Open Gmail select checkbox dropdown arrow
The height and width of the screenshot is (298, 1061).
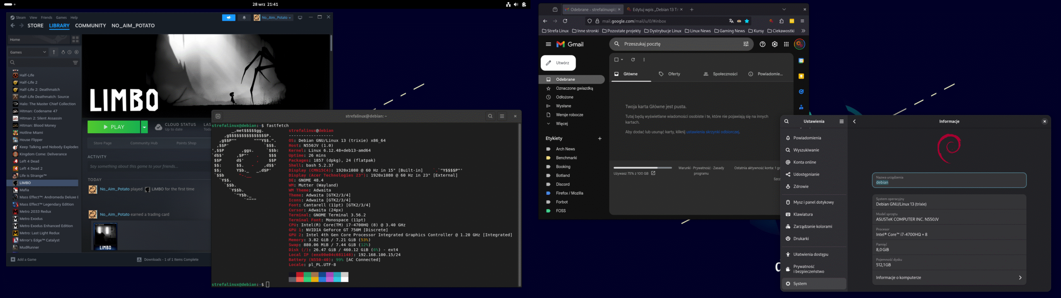point(622,60)
